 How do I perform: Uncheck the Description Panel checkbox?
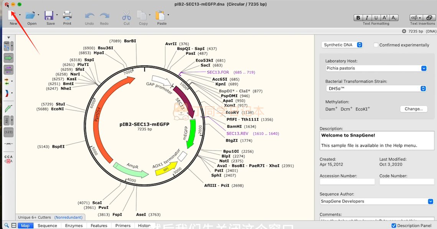[x=394, y=226]
